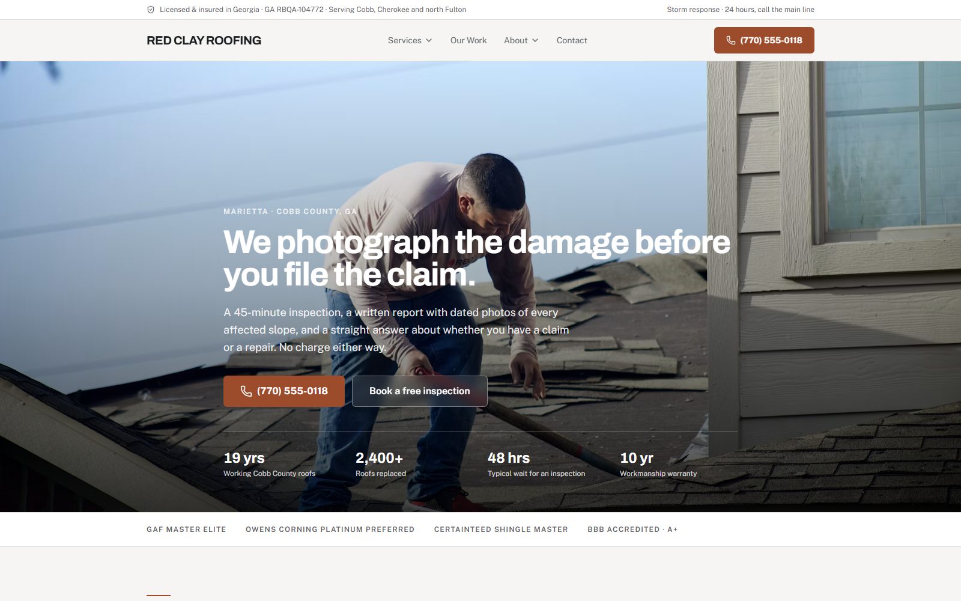
Task: Click the 48 hrs inspection wait statistic
Action: coord(536,465)
